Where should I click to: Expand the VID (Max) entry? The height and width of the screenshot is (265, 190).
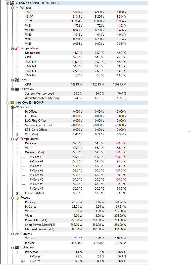tap(17, 135)
